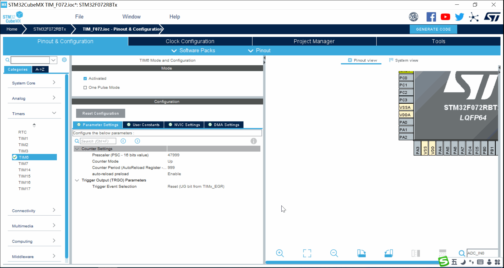Select TIM7 in the Timers list

tap(23, 164)
